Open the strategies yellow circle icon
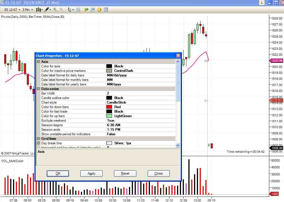The width and height of the screenshot is (284, 202). pyautogui.click(x=99, y=10)
